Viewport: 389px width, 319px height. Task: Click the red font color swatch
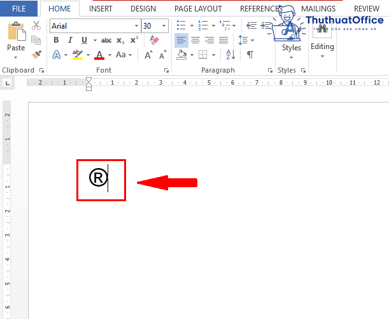pyautogui.click(x=98, y=55)
